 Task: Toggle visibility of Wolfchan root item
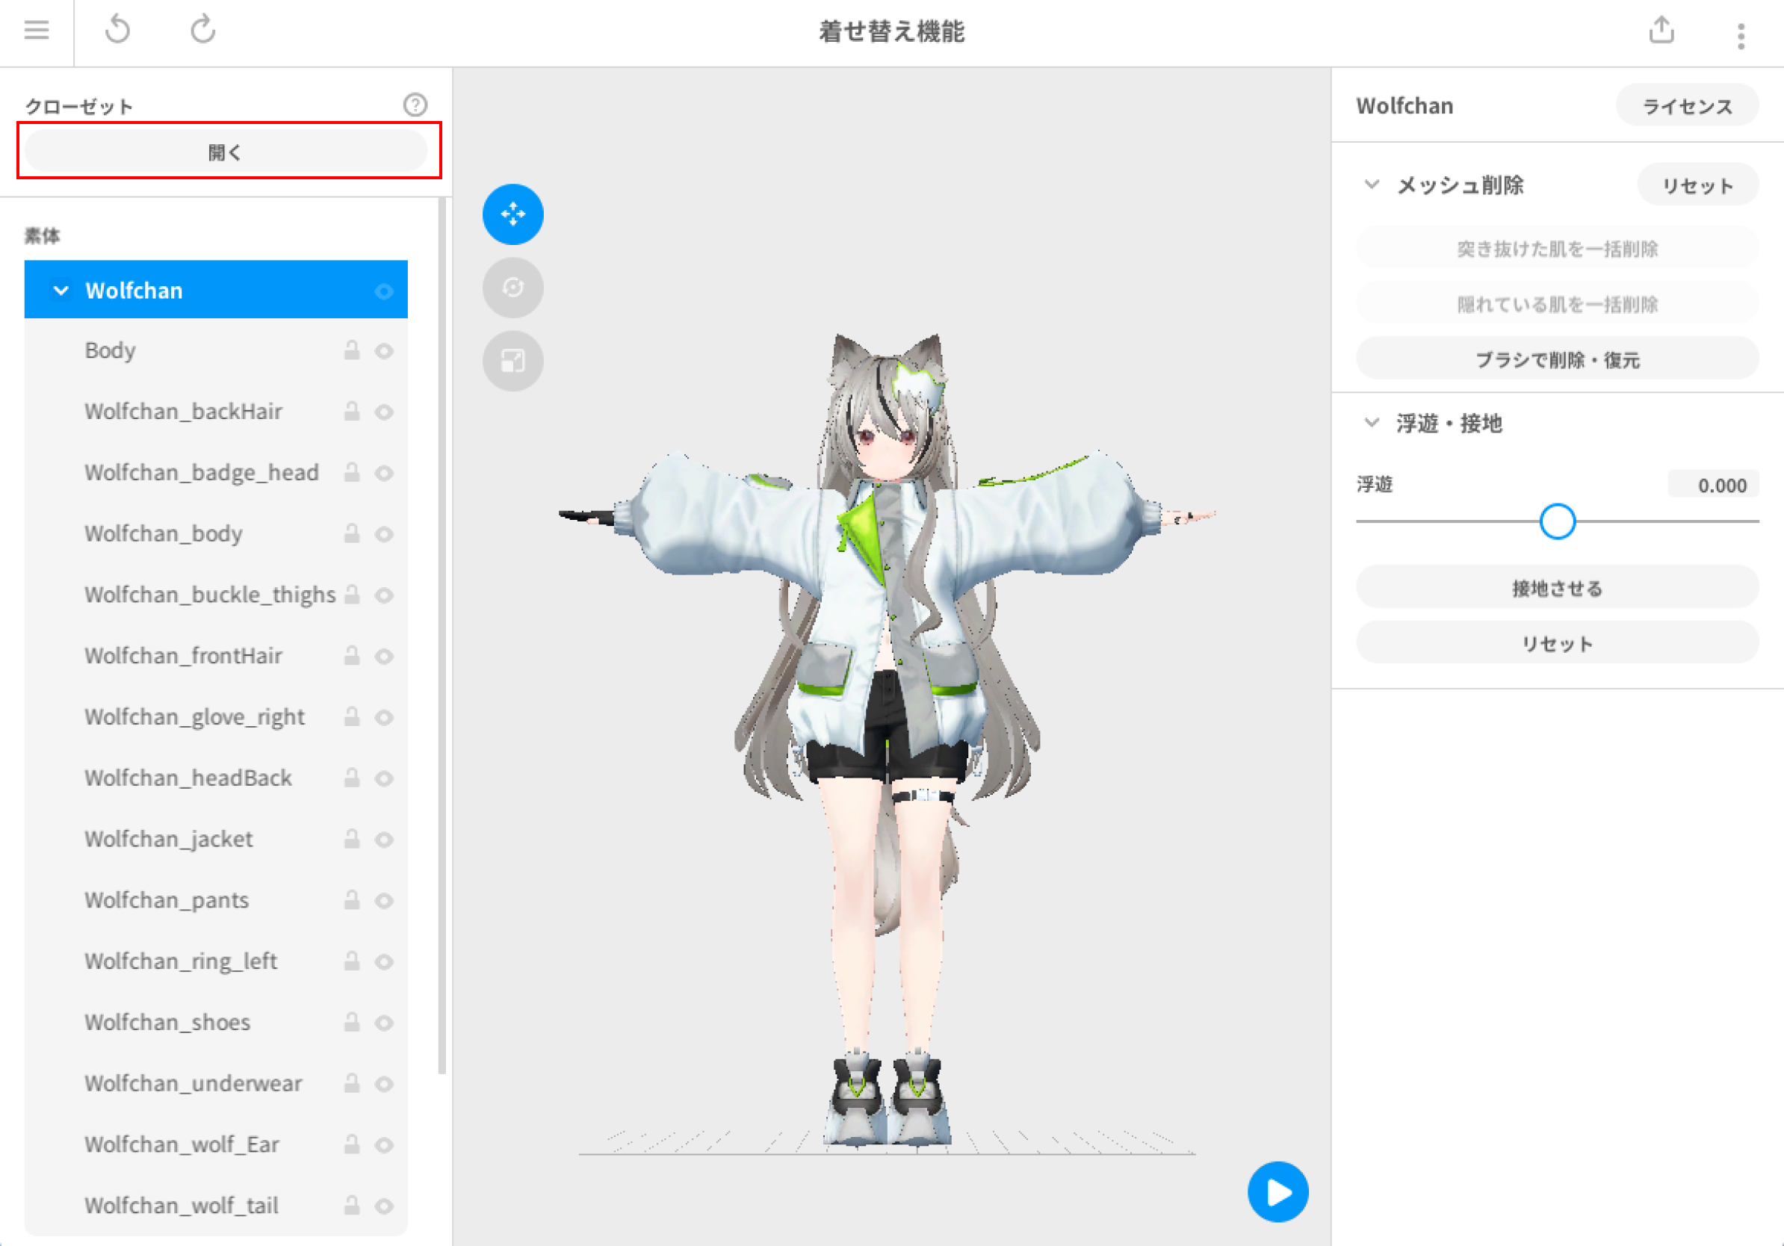point(384,291)
